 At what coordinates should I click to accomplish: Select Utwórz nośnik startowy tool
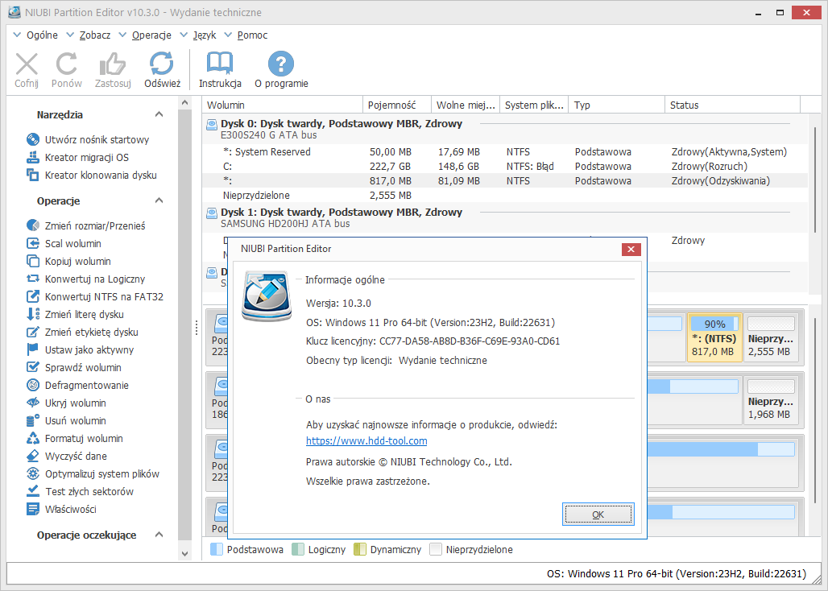click(88, 140)
